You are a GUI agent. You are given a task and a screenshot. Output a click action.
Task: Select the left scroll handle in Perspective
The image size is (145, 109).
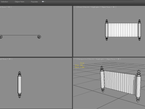pos(102,79)
